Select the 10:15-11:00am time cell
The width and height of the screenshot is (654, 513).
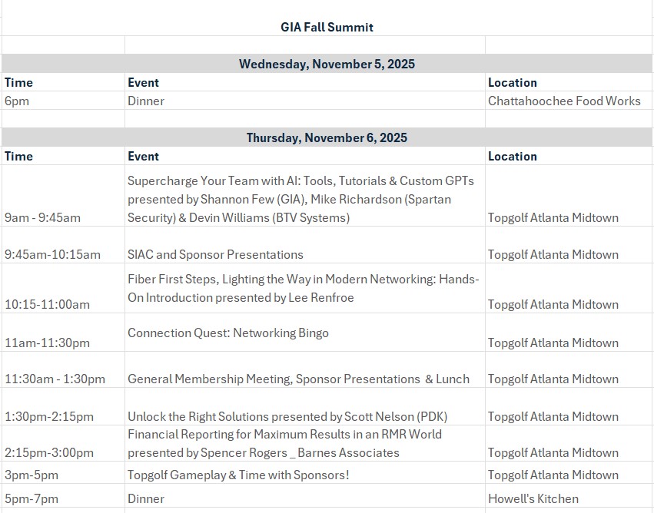pos(47,304)
